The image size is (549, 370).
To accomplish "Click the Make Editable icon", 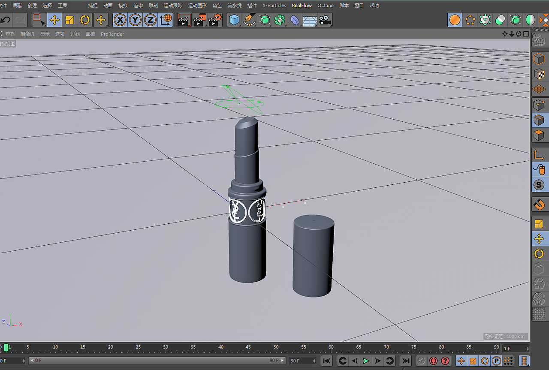I will coord(539,39).
